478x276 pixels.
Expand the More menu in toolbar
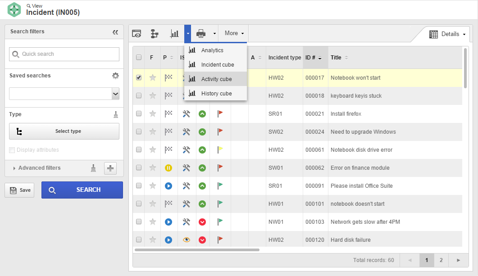pos(234,33)
